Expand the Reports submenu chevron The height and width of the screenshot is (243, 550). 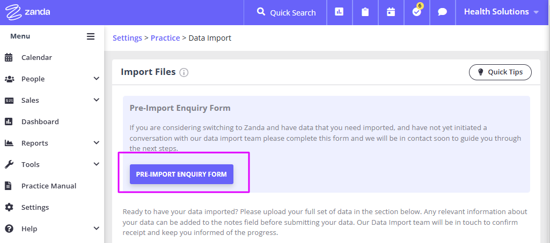[97, 143]
